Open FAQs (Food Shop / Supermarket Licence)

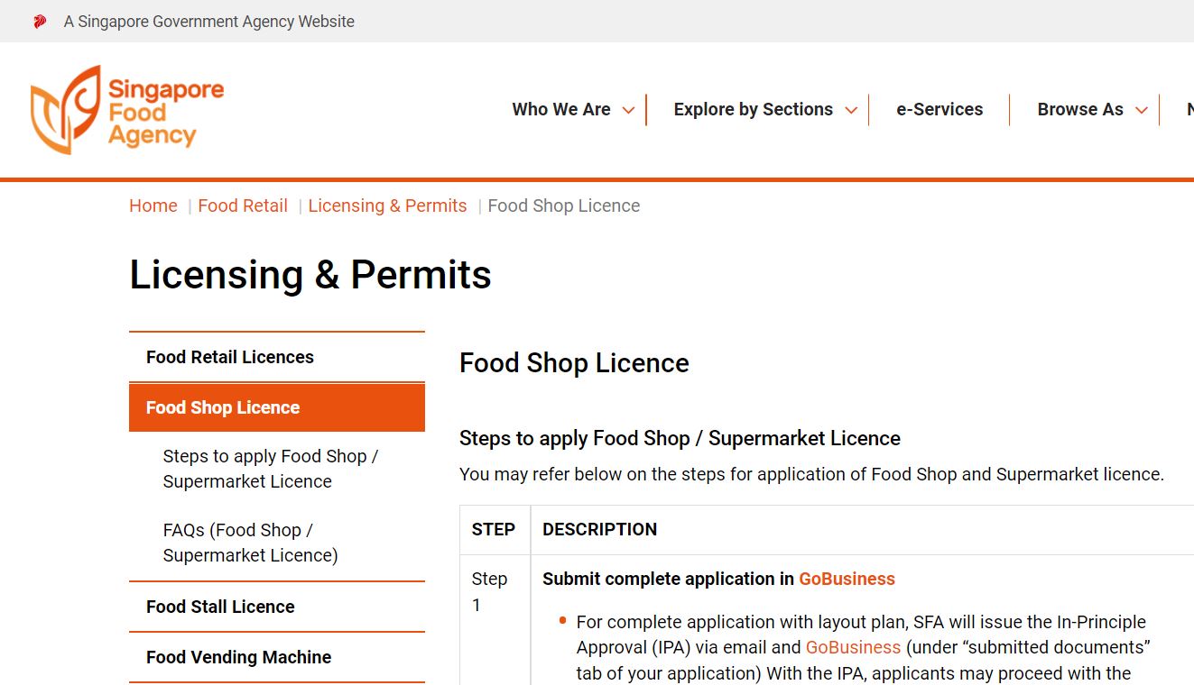[x=250, y=543]
